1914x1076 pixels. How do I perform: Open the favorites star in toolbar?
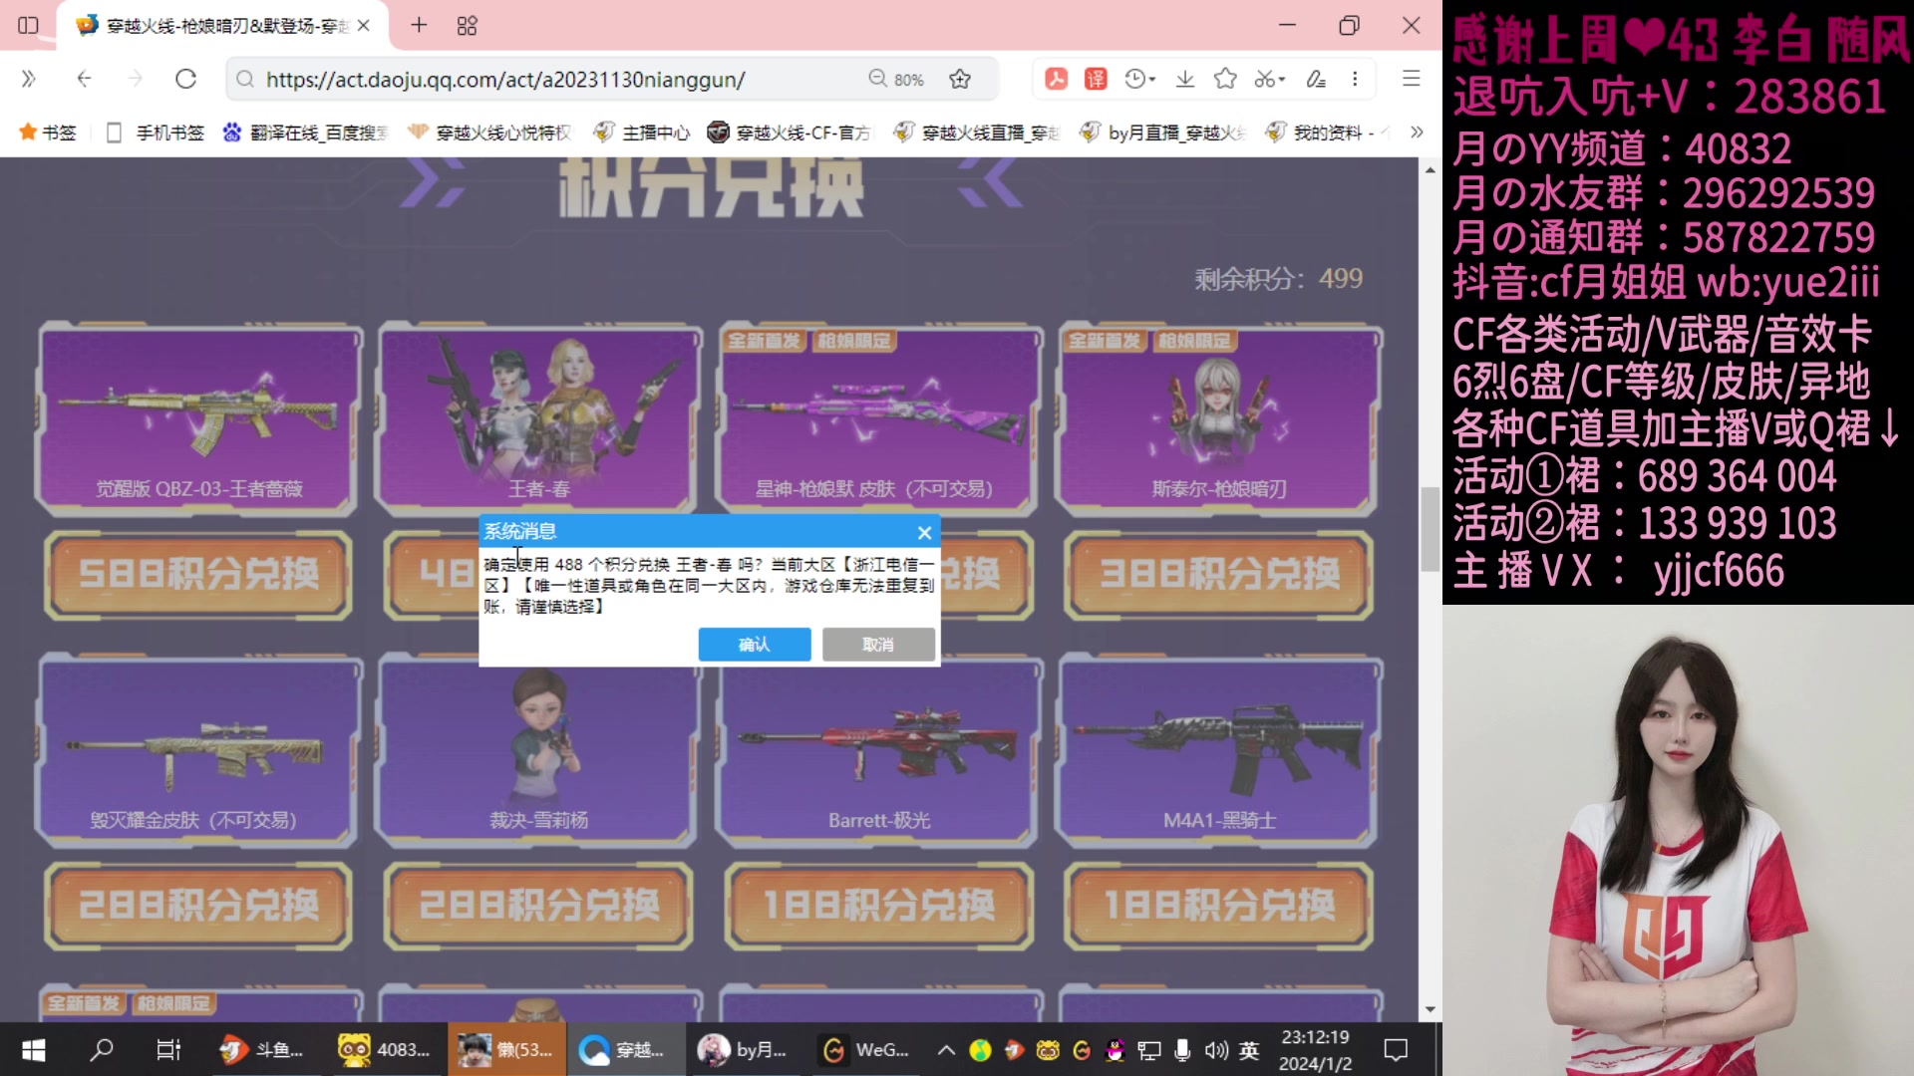click(1225, 79)
